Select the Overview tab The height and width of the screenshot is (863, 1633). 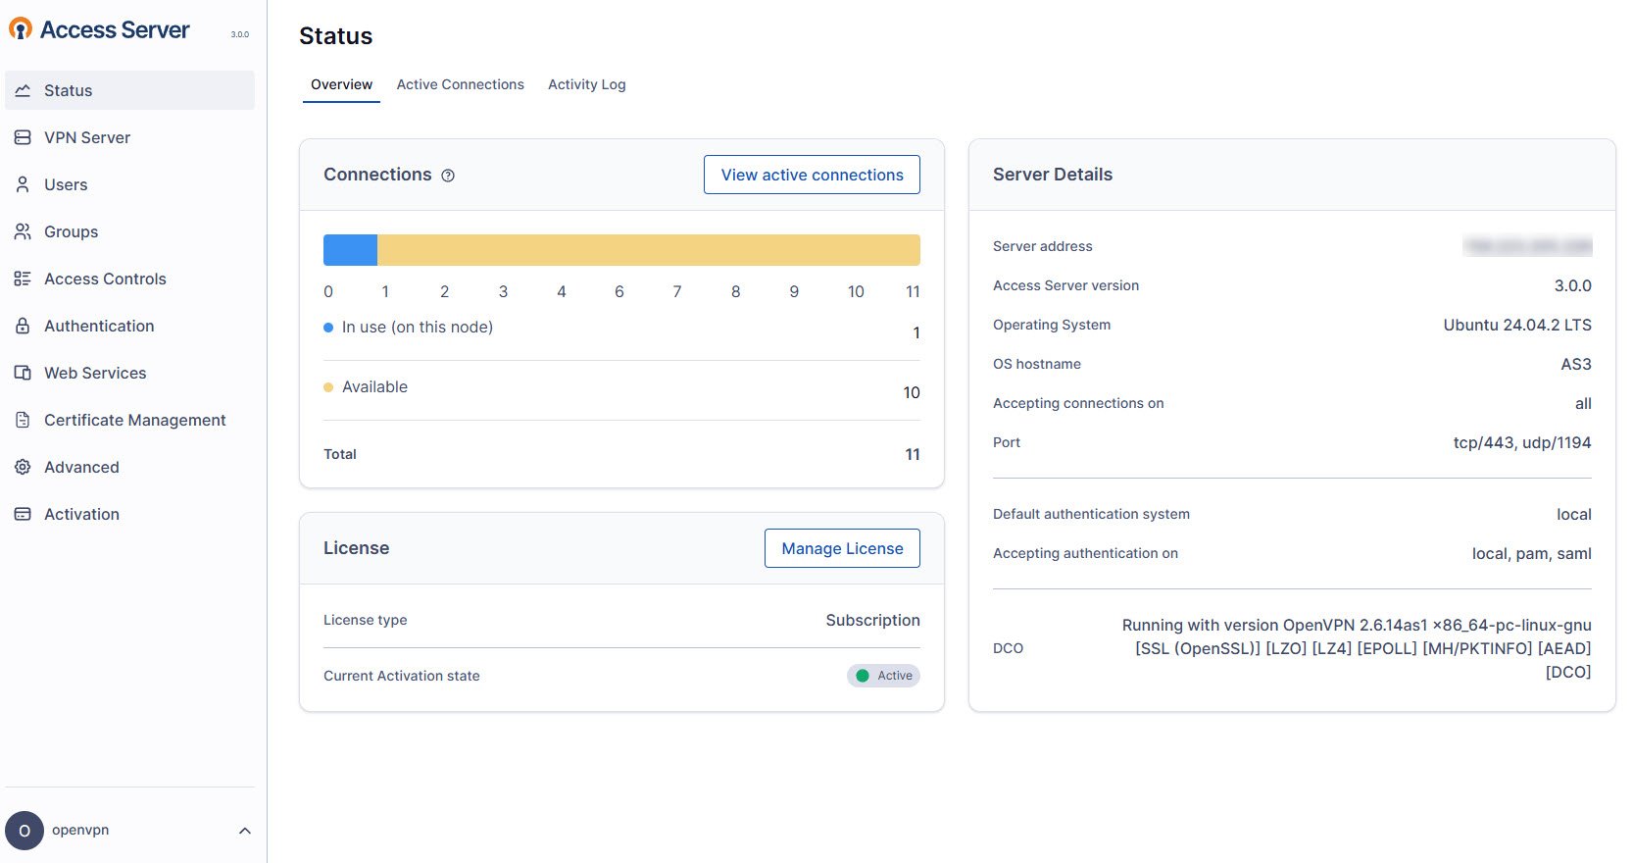341,84
